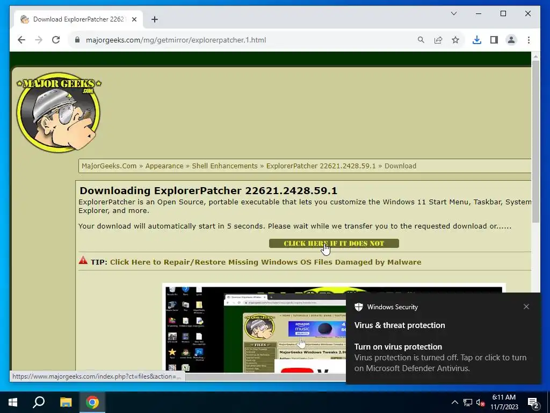
Task: Go back to the previous page
Action: tap(21, 40)
